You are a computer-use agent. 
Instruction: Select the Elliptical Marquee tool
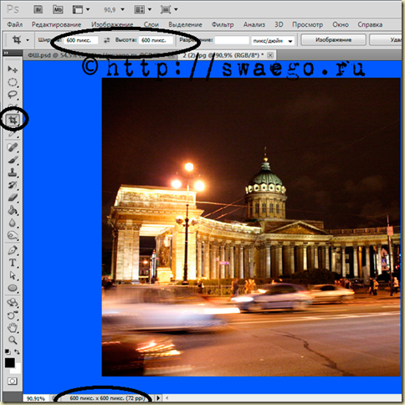pyautogui.click(x=13, y=82)
